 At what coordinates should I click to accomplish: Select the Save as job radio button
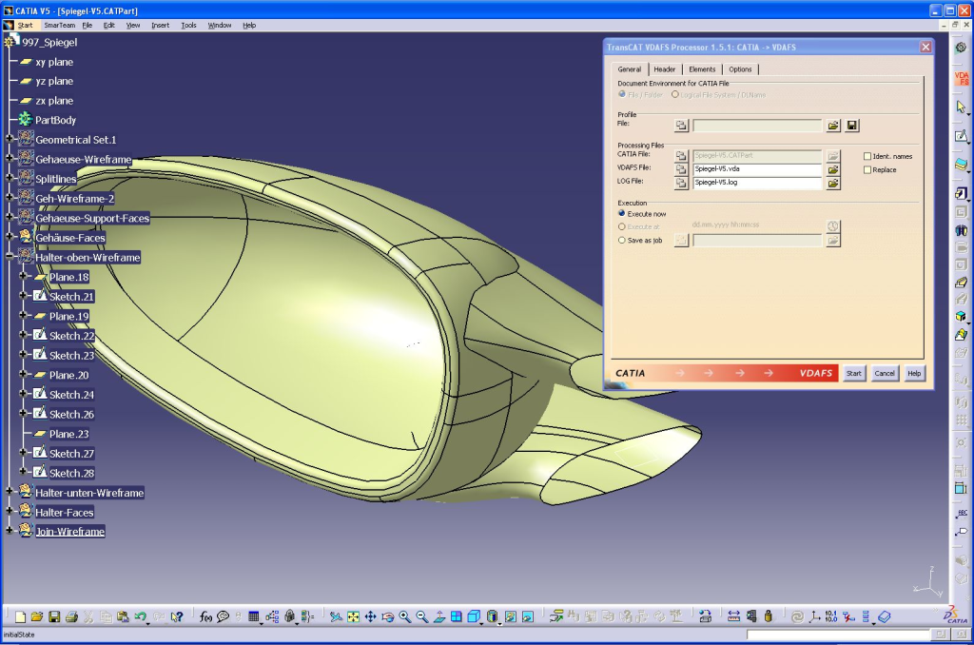pos(622,241)
